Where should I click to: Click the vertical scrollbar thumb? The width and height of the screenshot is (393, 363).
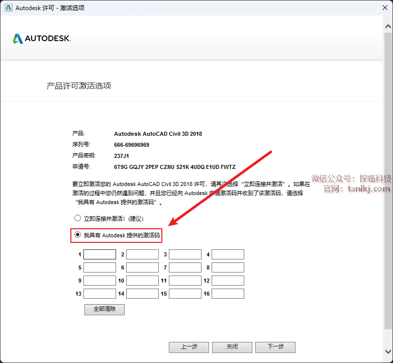point(388,180)
